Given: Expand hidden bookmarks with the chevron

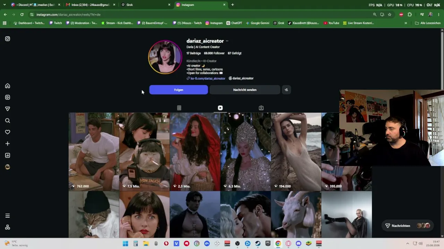Looking at the screenshot, I should tap(406, 23).
